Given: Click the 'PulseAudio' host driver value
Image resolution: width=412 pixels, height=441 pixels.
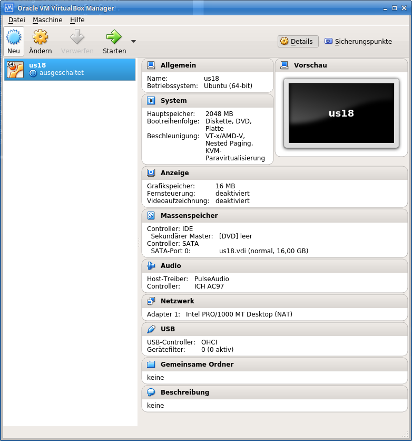Looking at the screenshot, I should coord(212,279).
